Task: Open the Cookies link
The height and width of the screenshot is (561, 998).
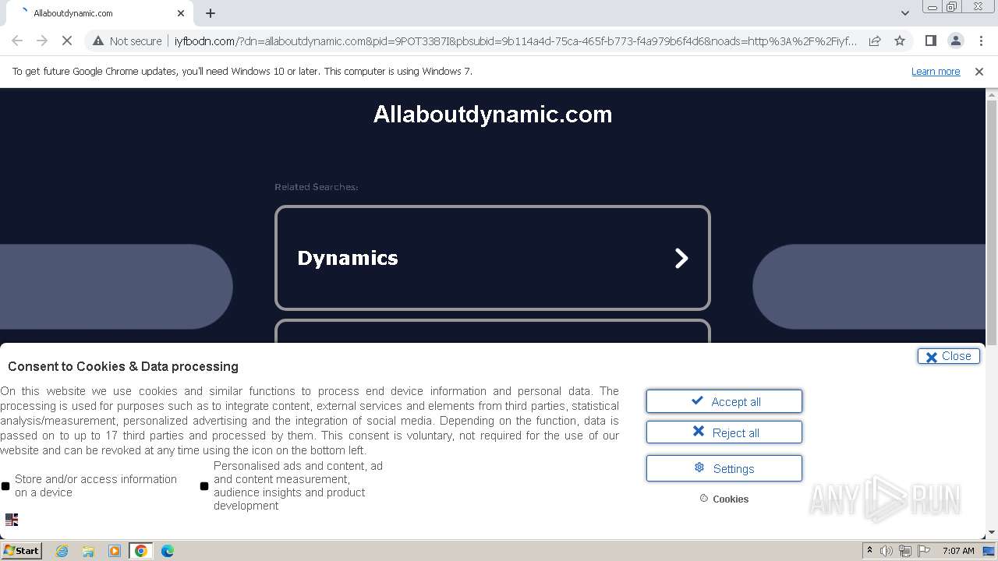Action: pos(724,499)
